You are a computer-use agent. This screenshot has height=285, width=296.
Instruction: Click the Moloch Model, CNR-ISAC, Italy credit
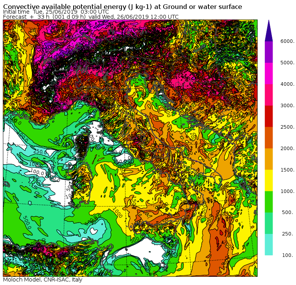(x=43, y=280)
